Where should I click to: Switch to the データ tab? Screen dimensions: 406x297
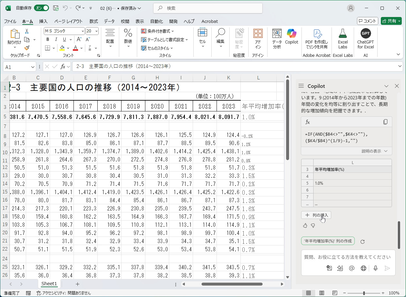[109, 21]
